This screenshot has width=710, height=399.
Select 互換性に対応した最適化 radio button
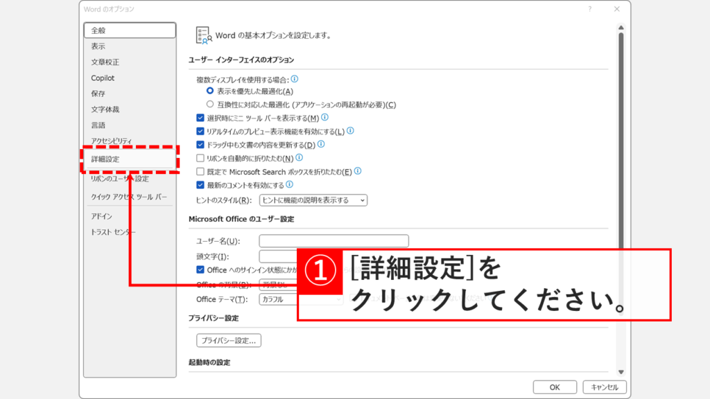point(211,103)
